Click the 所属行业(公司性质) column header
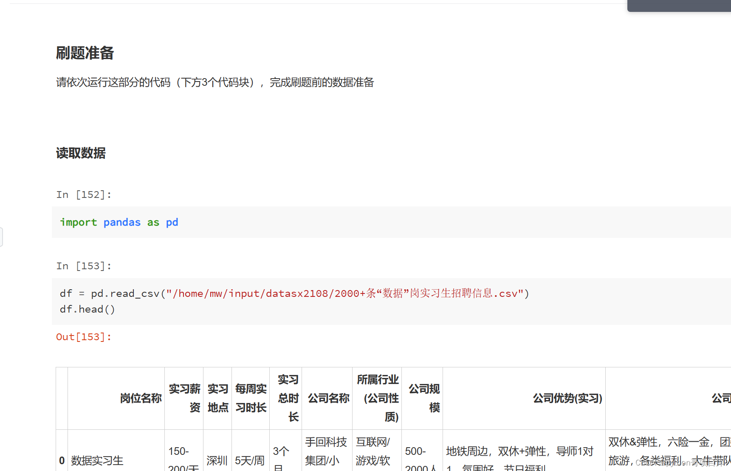Image resolution: width=731 pixels, height=471 pixels. (x=377, y=398)
